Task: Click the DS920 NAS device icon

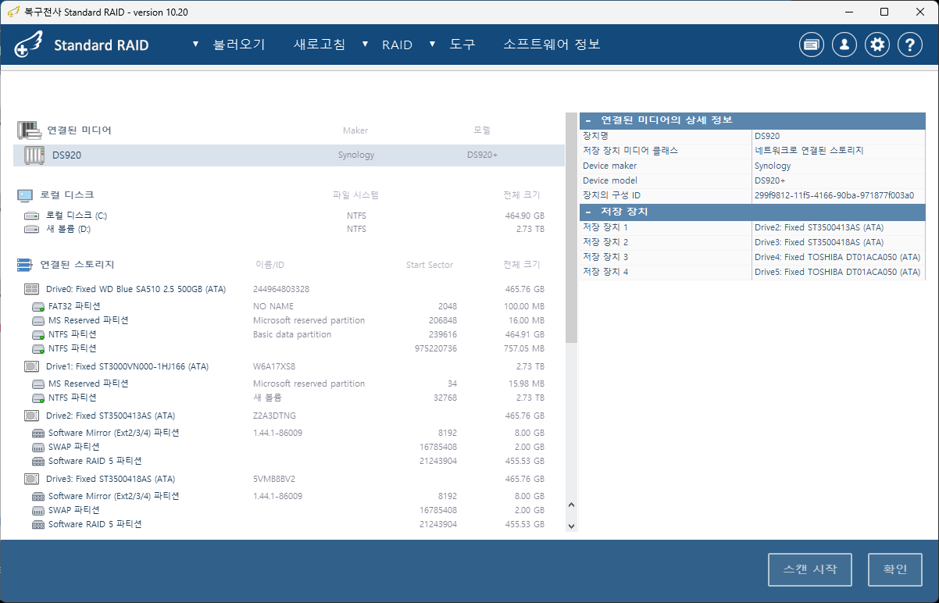Action: click(x=34, y=155)
